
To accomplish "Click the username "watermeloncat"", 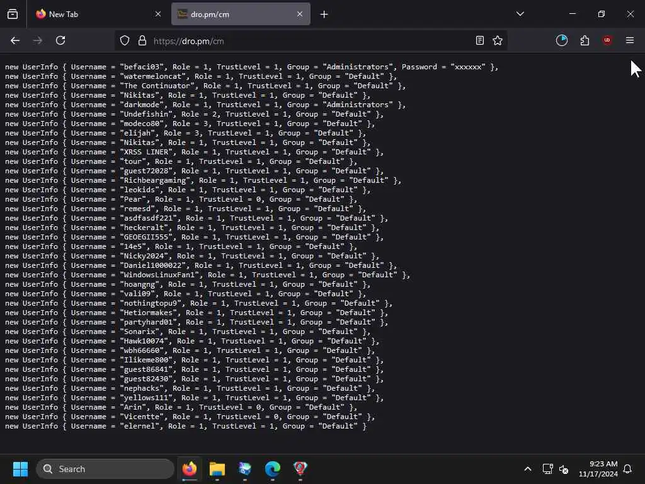I will pyautogui.click(x=155, y=76).
